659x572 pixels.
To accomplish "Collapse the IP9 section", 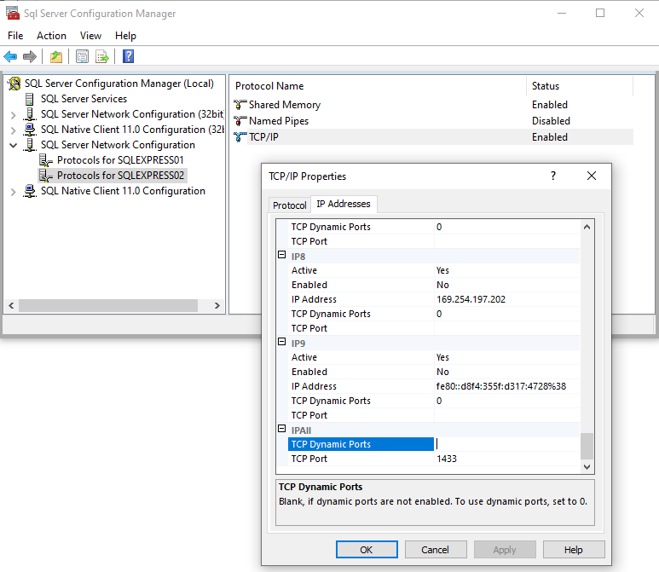I will click(282, 343).
